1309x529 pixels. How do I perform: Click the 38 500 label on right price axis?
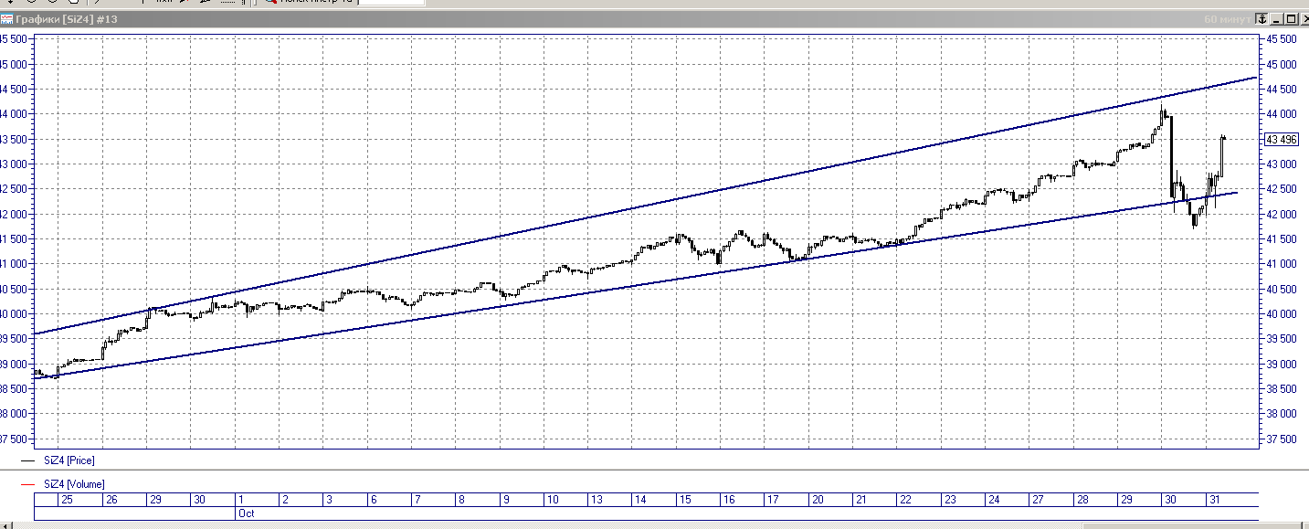pos(1283,388)
